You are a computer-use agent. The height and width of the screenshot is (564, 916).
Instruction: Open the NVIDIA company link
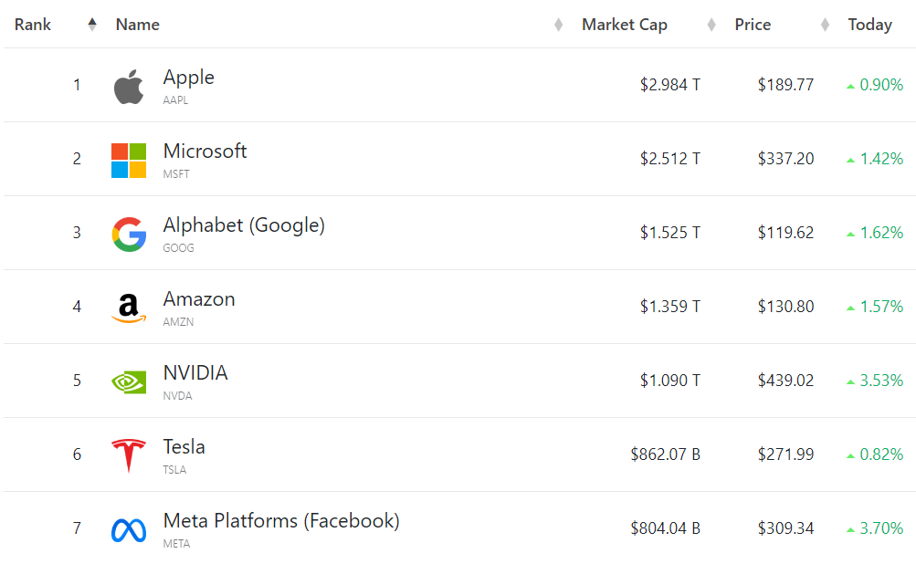[x=195, y=373]
